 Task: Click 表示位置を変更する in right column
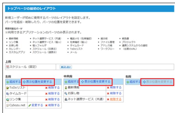159,82
